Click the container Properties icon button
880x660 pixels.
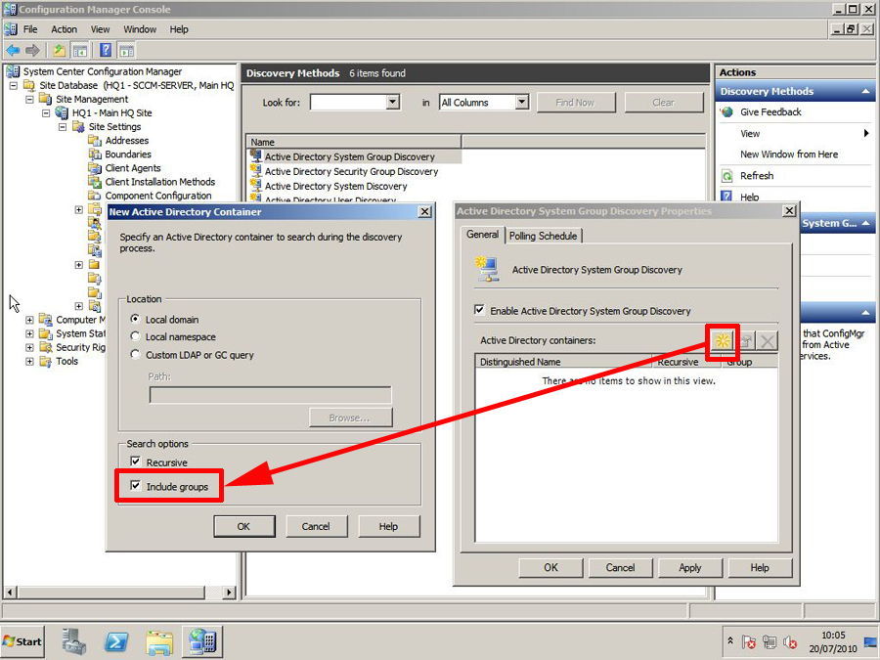(x=745, y=340)
